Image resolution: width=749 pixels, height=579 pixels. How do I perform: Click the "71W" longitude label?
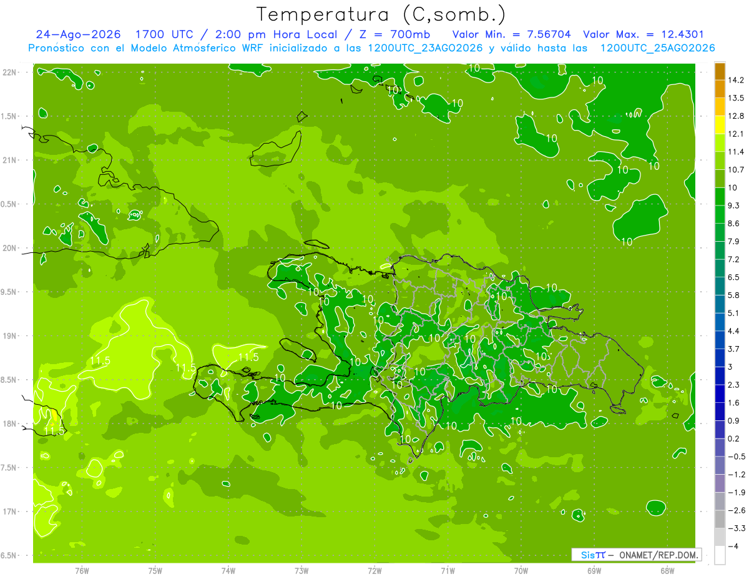[x=448, y=571]
